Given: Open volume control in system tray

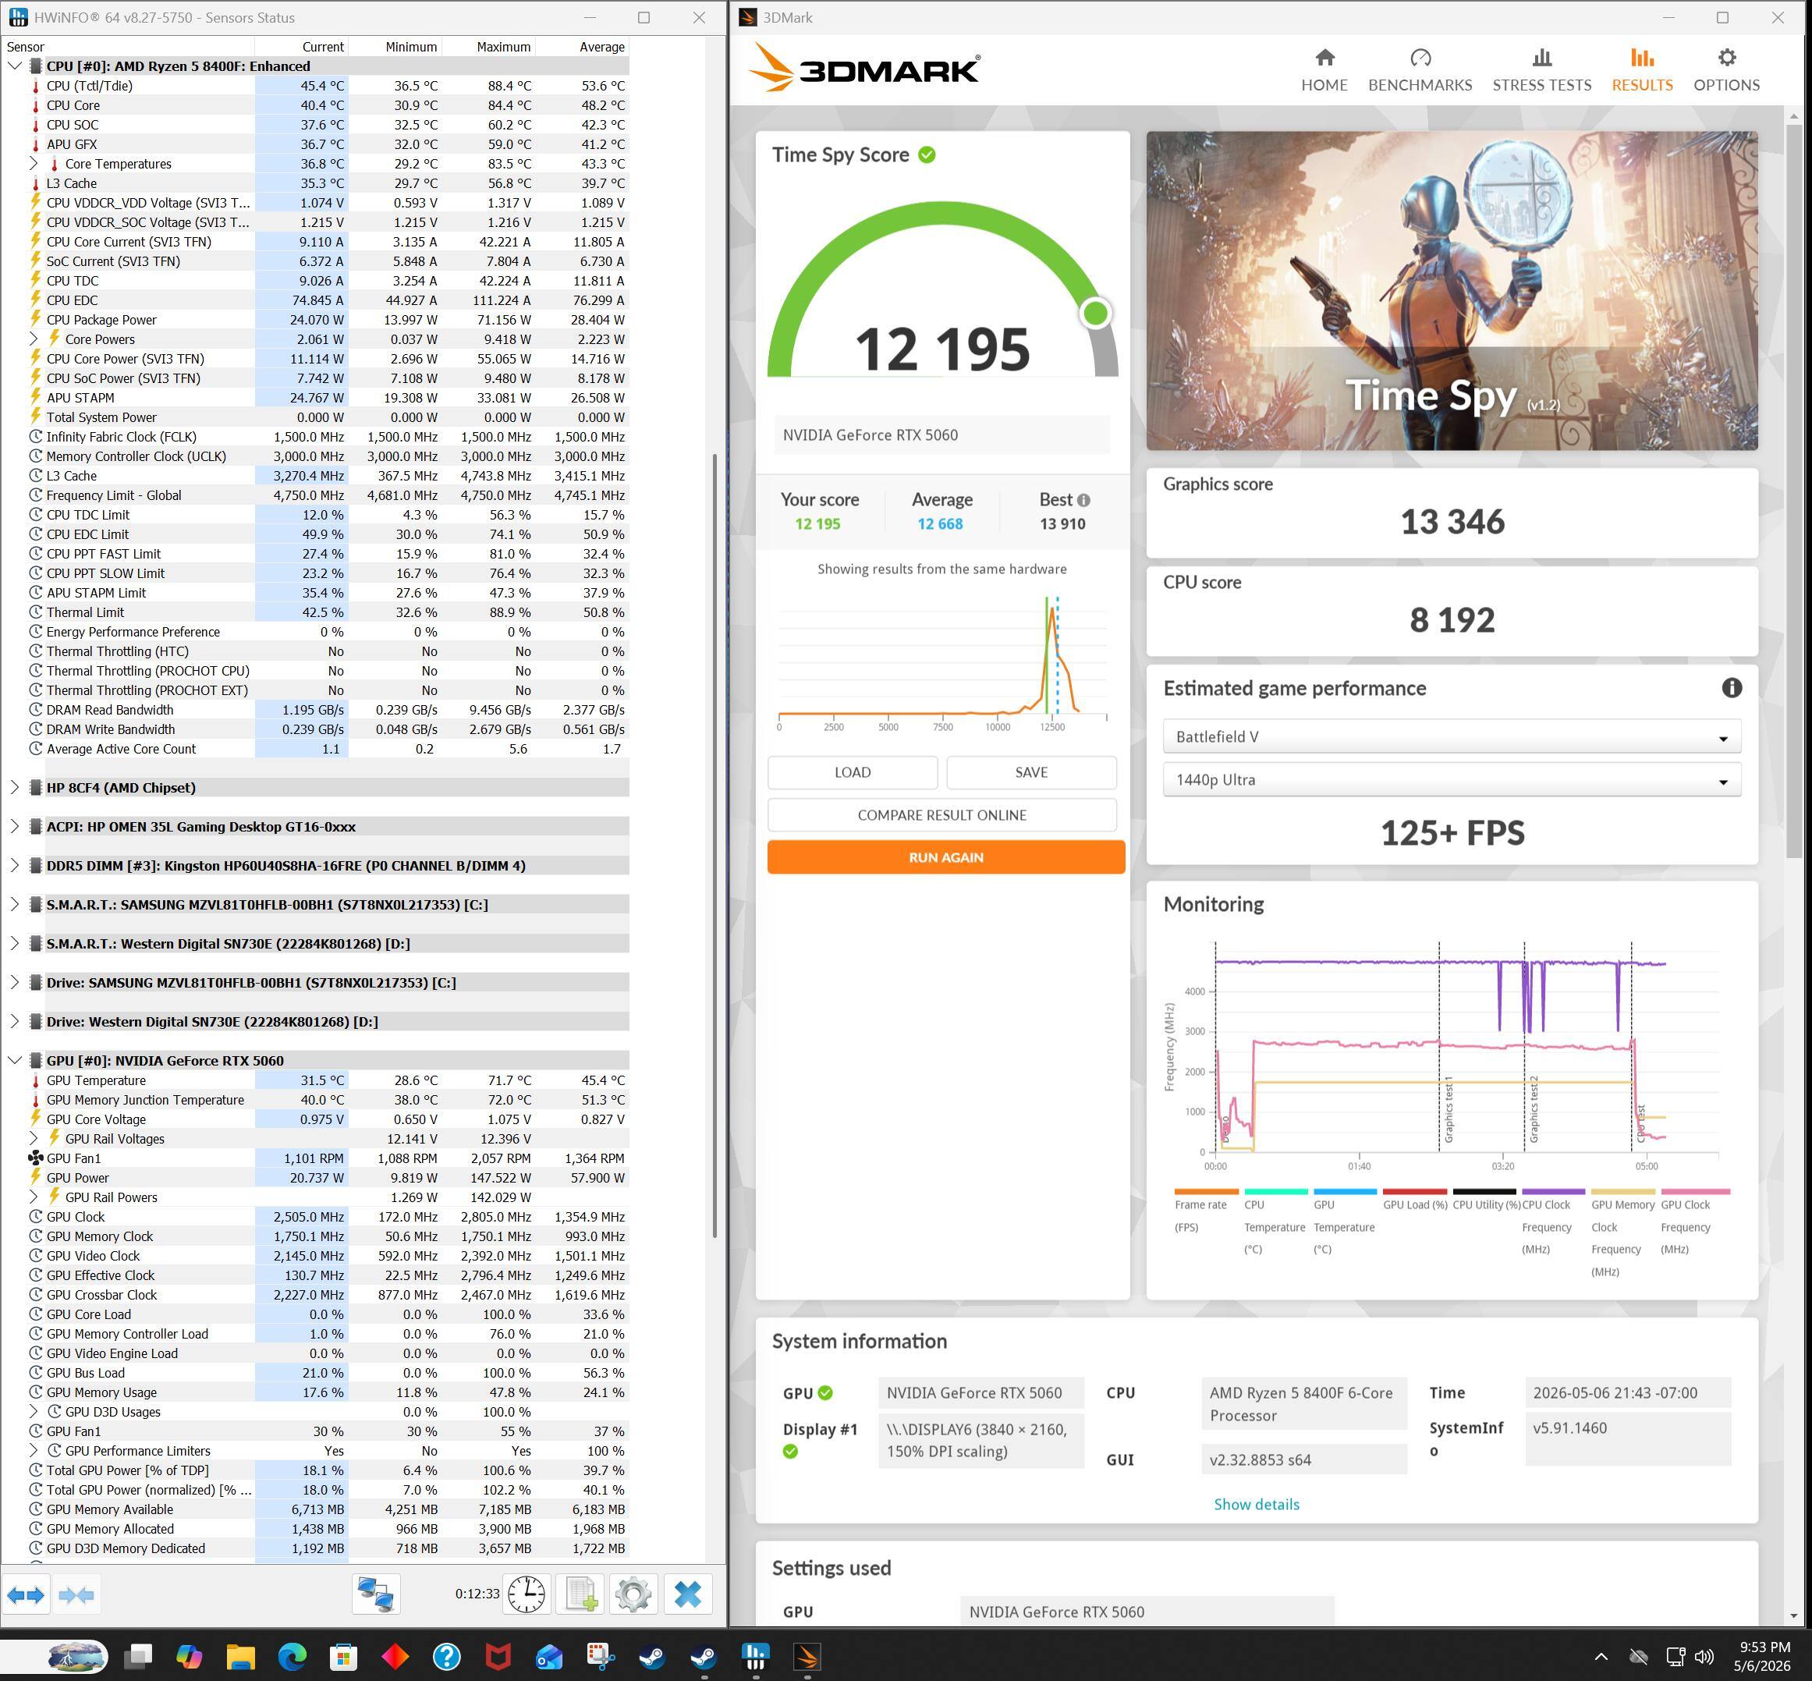Looking at the screenshot, I should [x=1704, y=1658].
